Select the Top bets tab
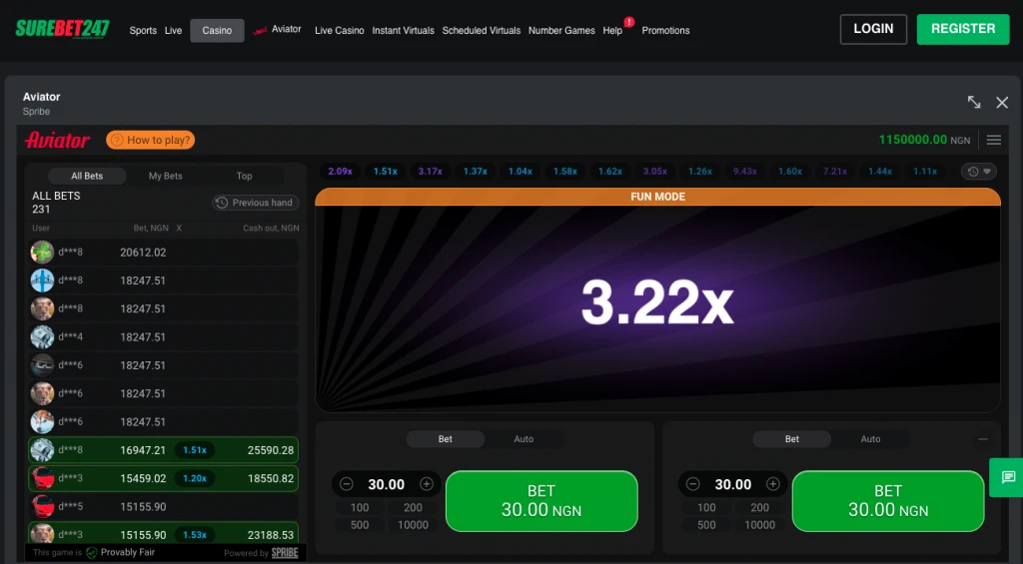The height and width of the screenshot is (564, 1023). click(x=244, y=176)
